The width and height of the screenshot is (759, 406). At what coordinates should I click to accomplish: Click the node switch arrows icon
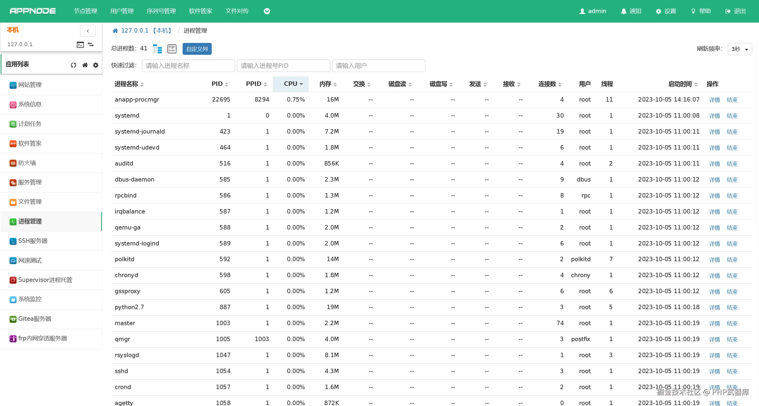pyautogui.click(x=91, y=45)
